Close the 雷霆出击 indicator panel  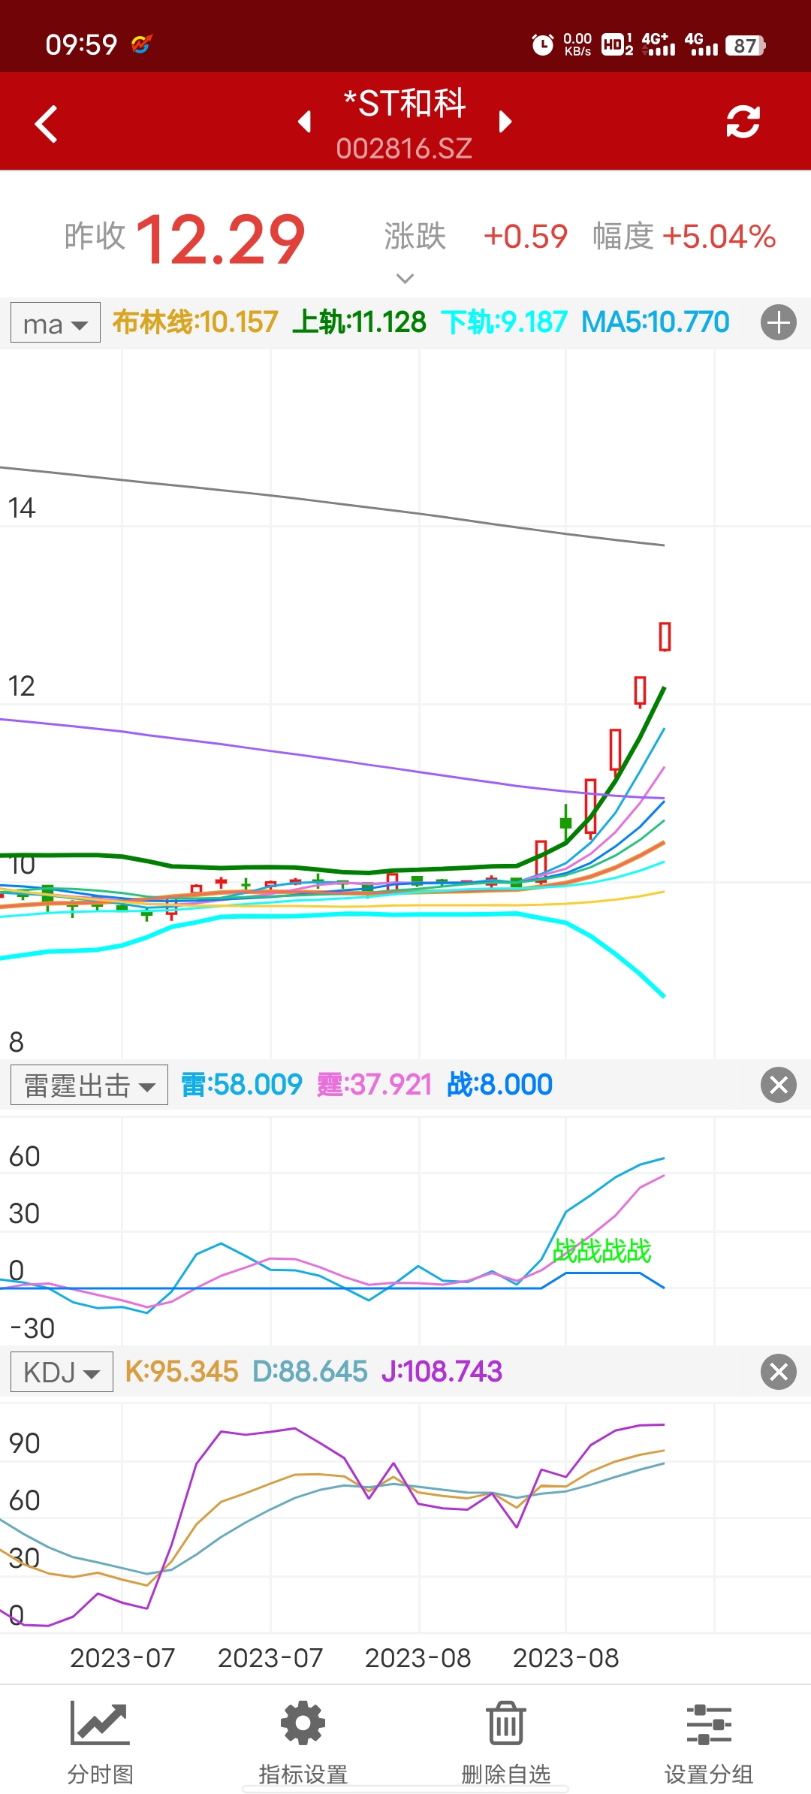pos(778,1085)
